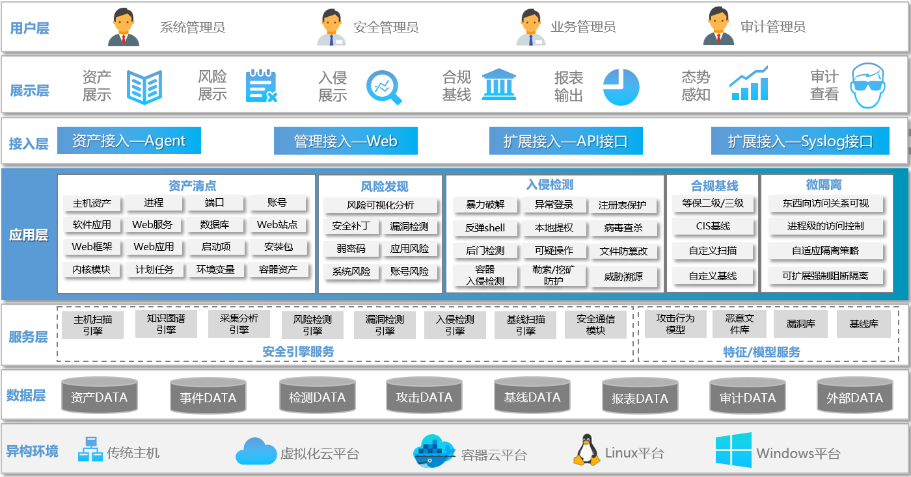The width and height of the screenshot is (911, 477).
Task: Click the 特征/模型服务 label
Action: [761, 352]
